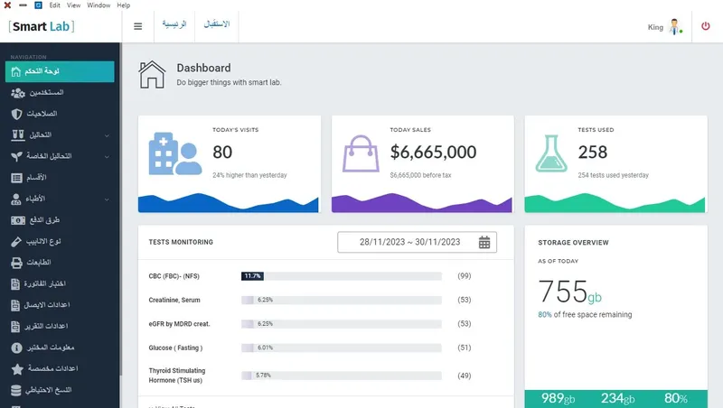Screen dimensions: 723x408
Task: Click the shopping bag sales icon
Action: (361, 153)
